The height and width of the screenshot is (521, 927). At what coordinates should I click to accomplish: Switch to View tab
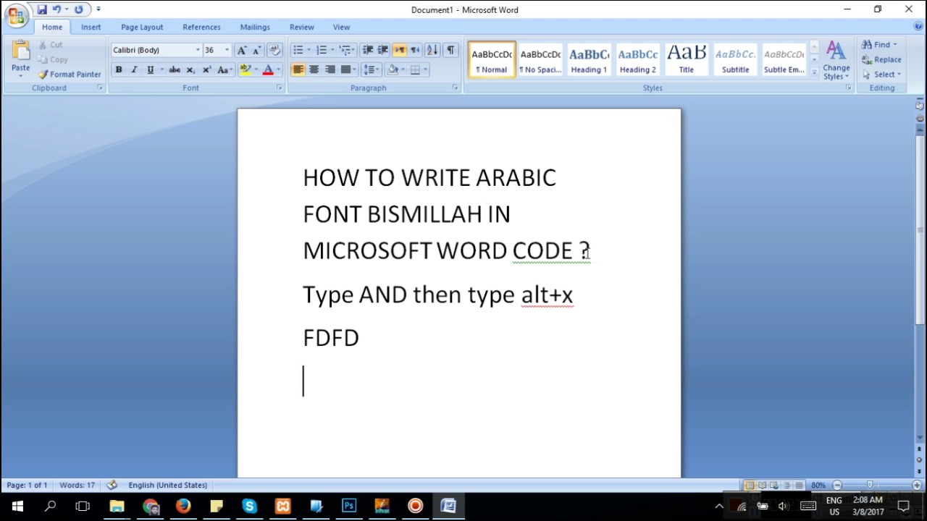click(x=341, y=27)
